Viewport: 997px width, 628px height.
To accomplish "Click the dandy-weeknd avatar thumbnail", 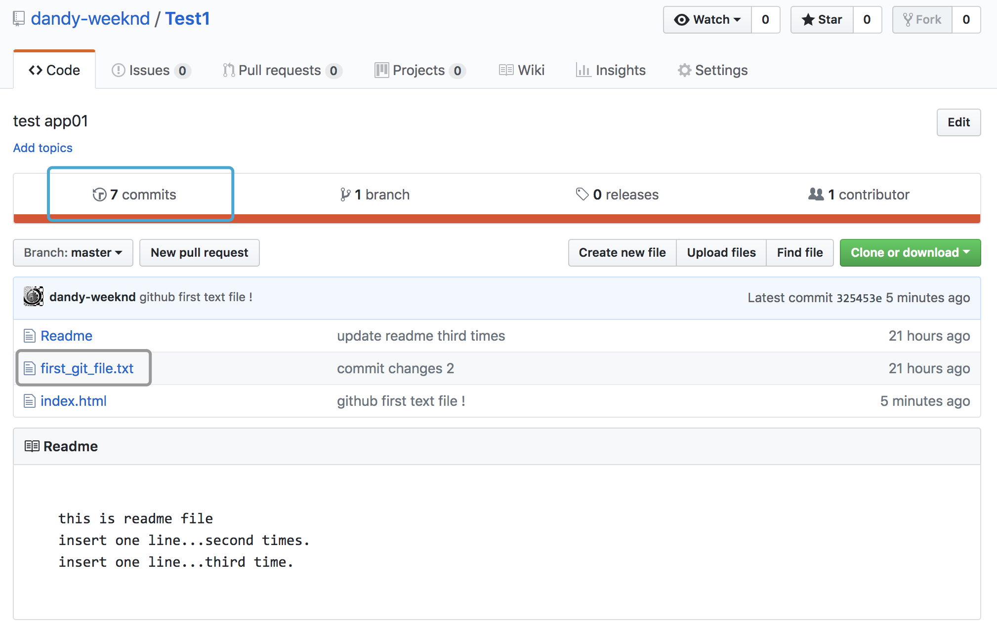I will (34, 297).
